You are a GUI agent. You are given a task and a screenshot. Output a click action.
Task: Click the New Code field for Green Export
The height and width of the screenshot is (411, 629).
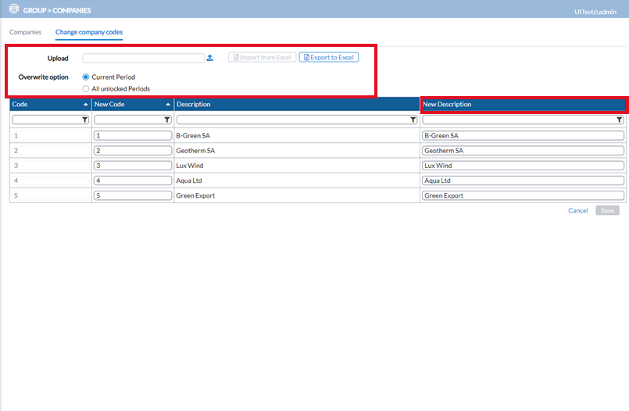[133, 195]
